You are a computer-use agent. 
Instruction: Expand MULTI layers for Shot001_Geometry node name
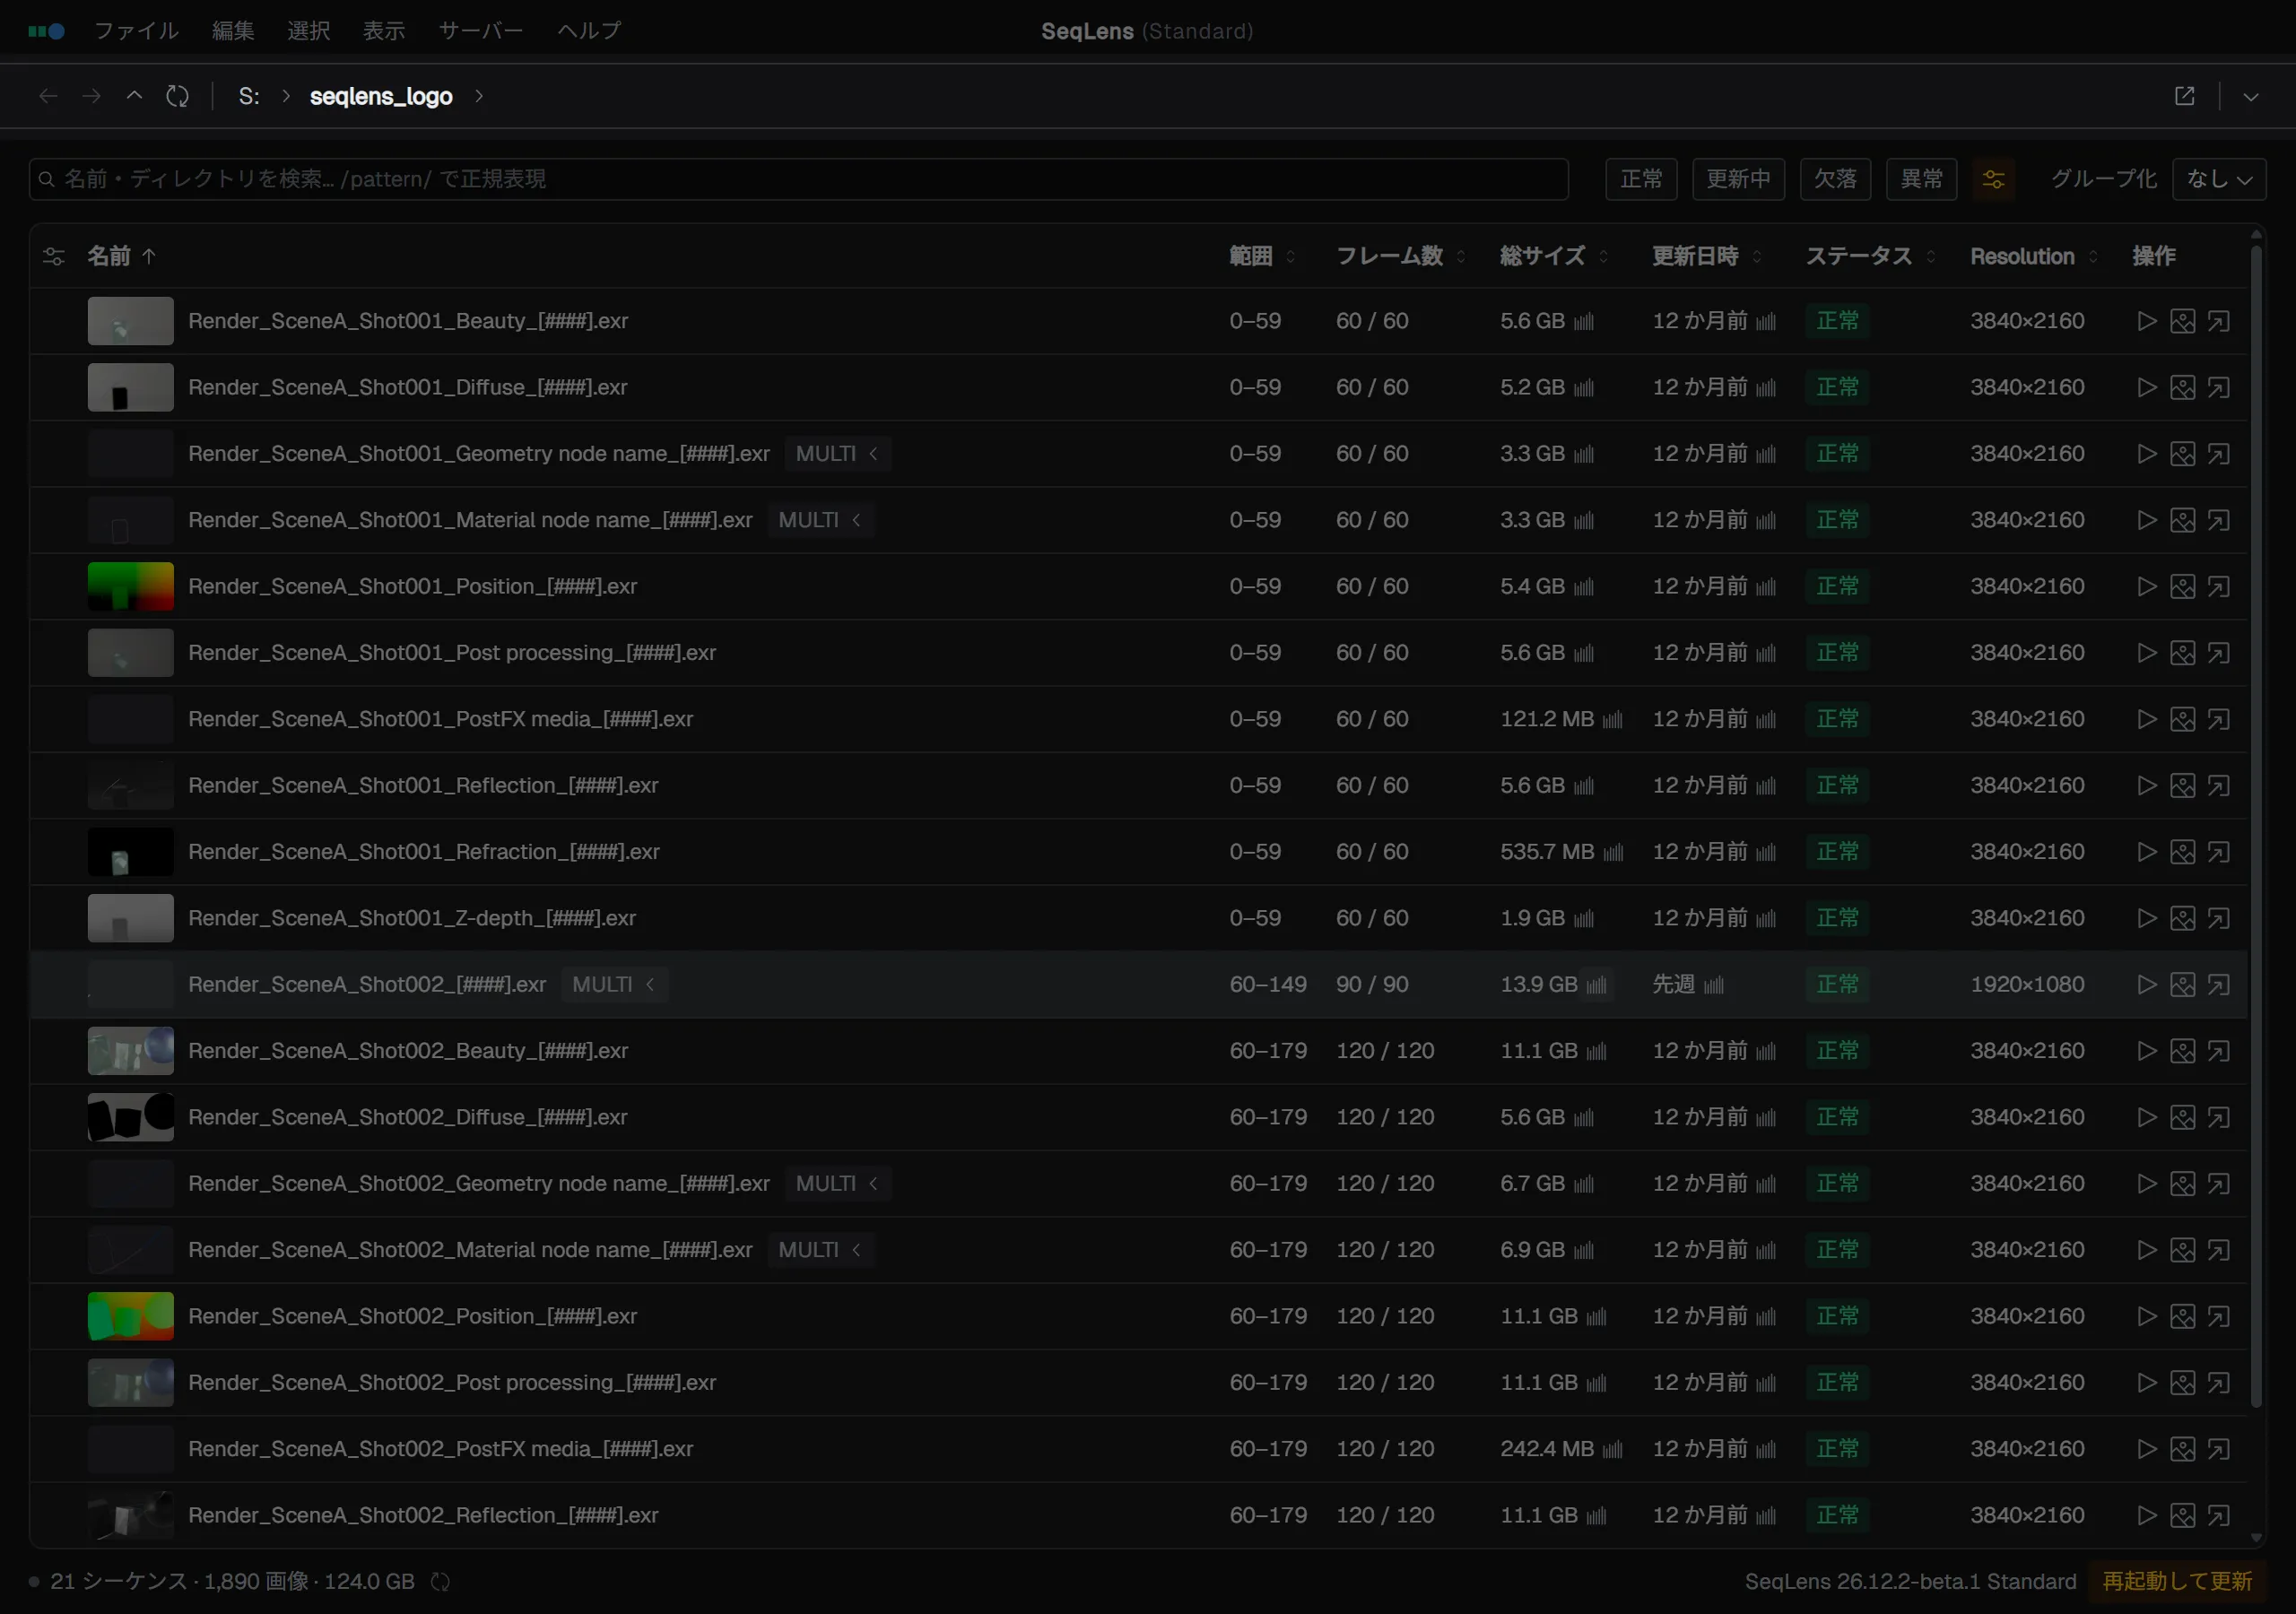coord(837,454)
